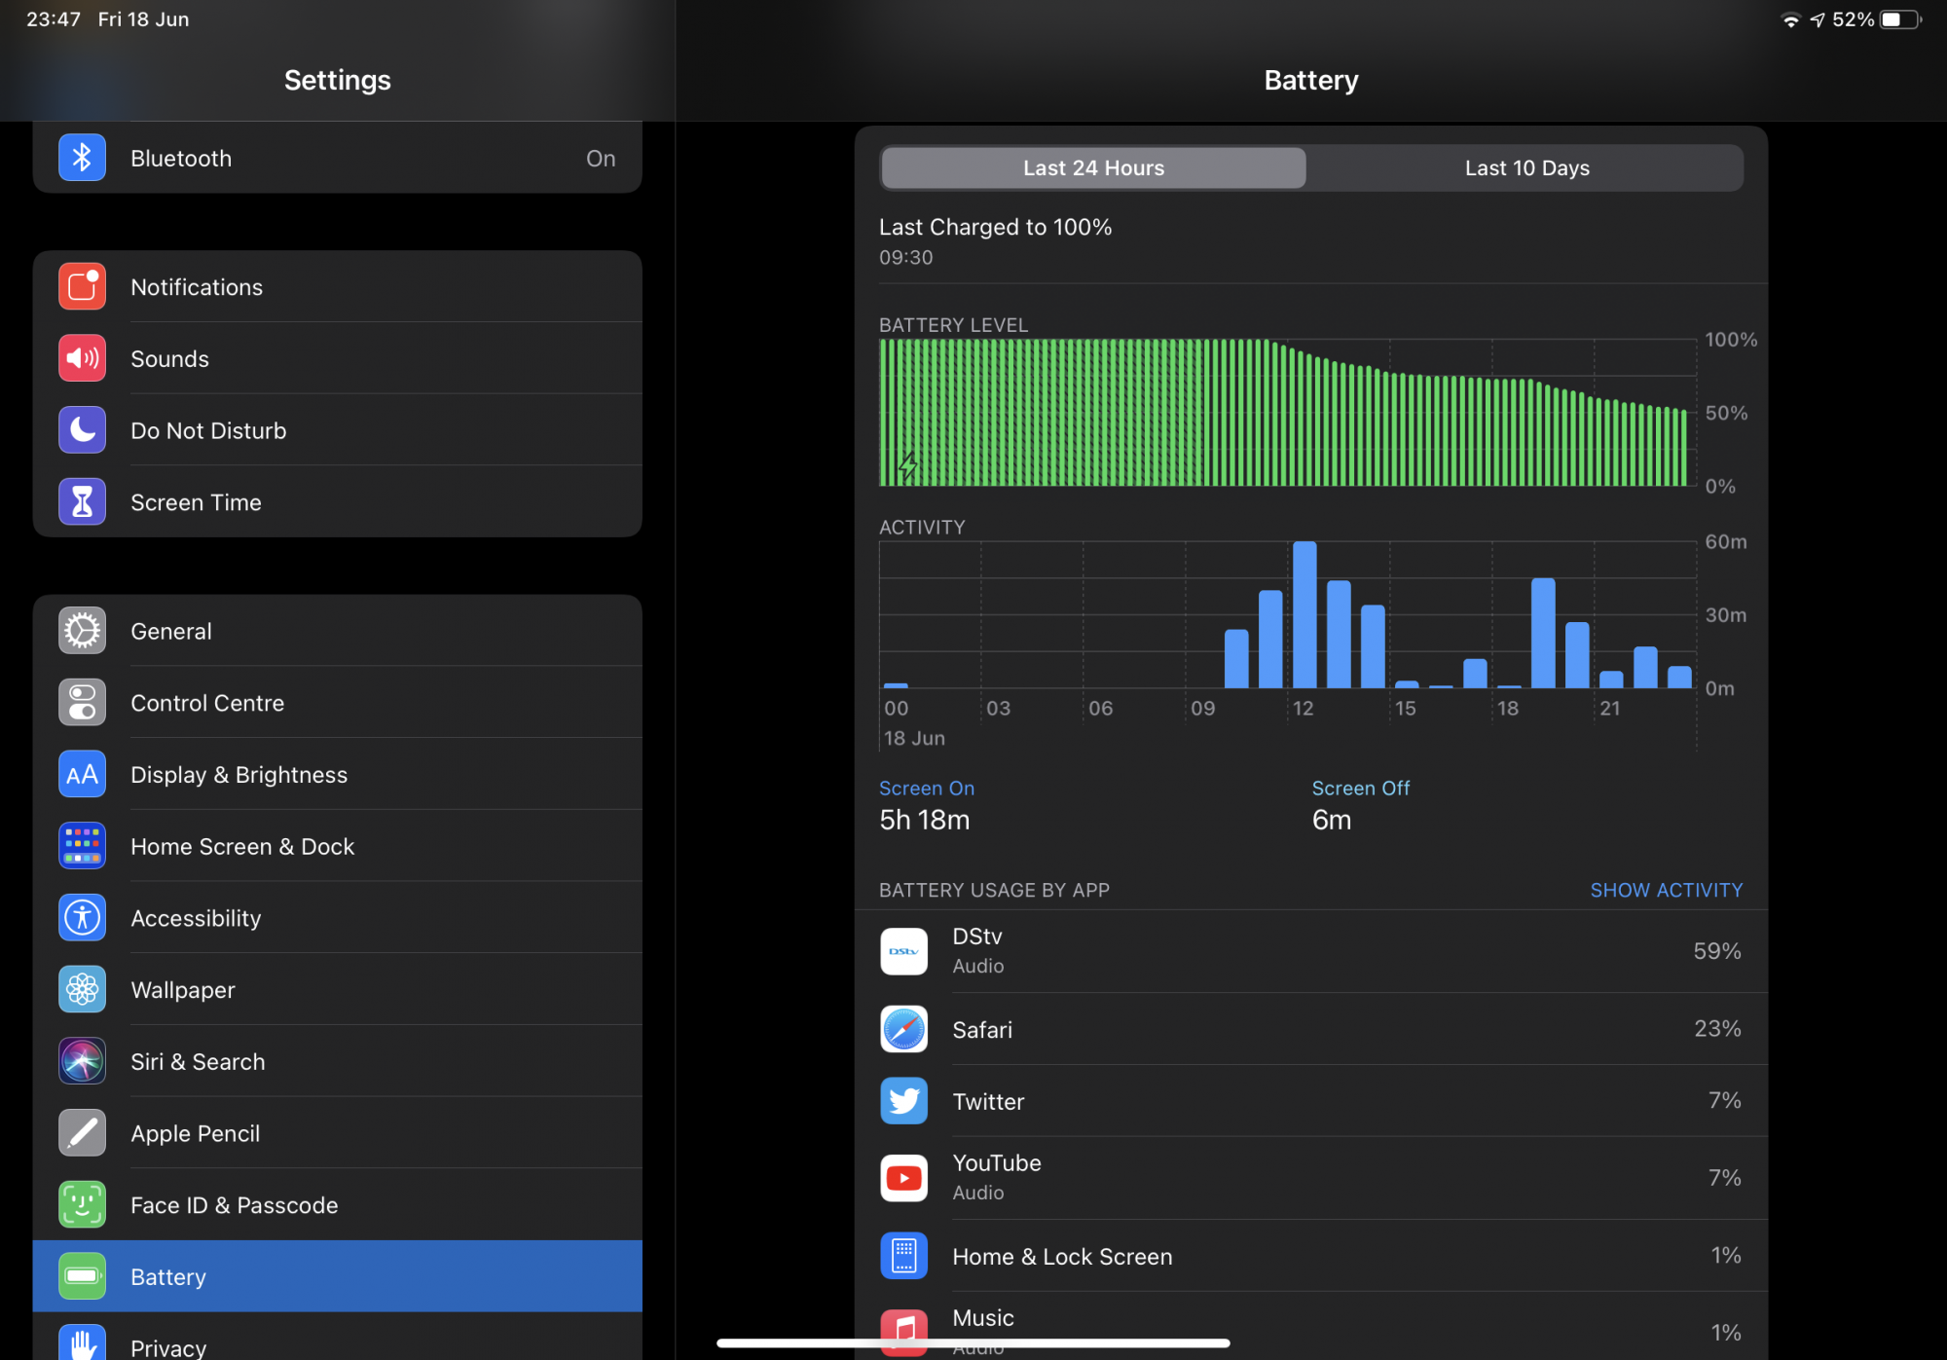Open Display & Brightness settings
The image size is (1947, 1360).
point(337,775)
